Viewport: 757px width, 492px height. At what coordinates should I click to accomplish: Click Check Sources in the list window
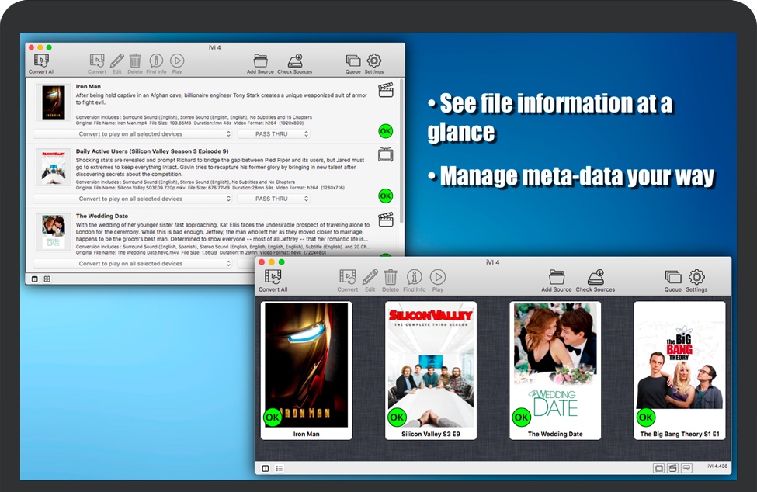(294, 62)
